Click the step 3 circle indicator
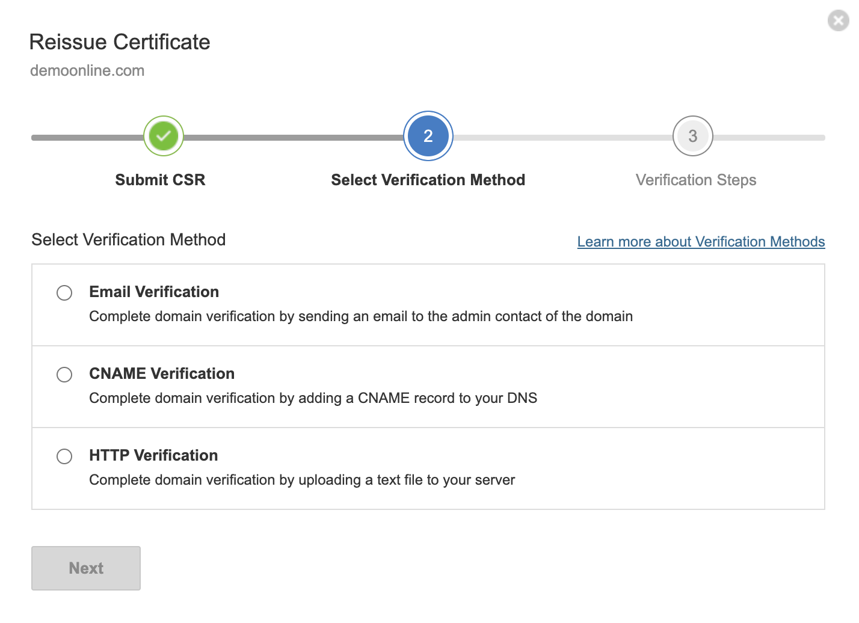 [692, 136]
